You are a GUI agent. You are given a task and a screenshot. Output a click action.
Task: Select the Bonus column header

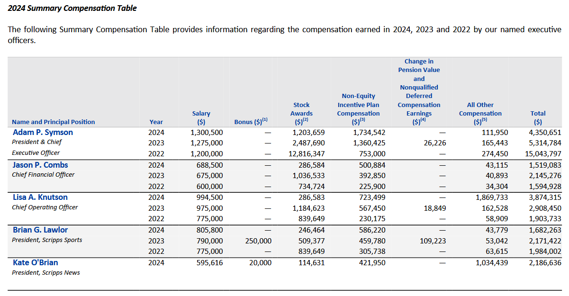[251, 122]
